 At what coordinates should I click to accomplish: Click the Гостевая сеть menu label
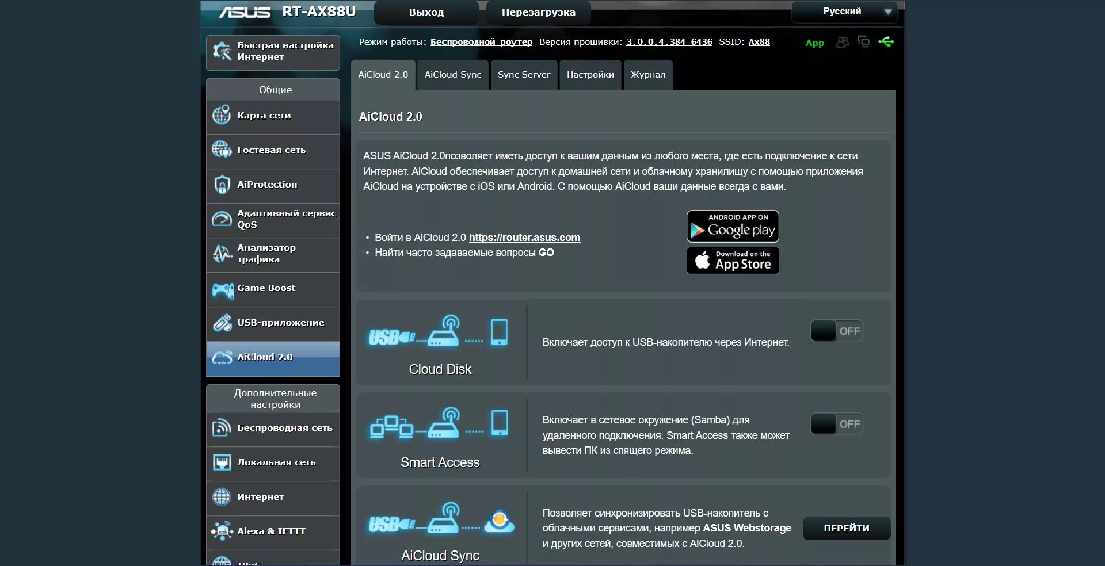tap(272, 150)
